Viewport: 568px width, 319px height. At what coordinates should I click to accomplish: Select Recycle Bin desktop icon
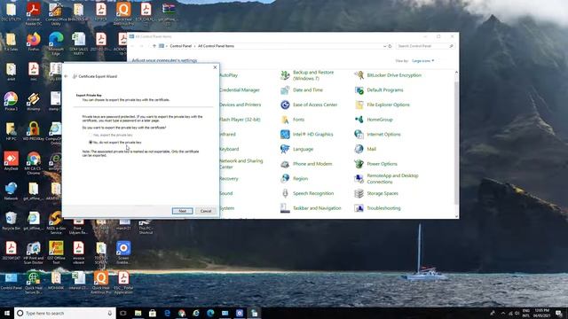(x=11, y=221)
